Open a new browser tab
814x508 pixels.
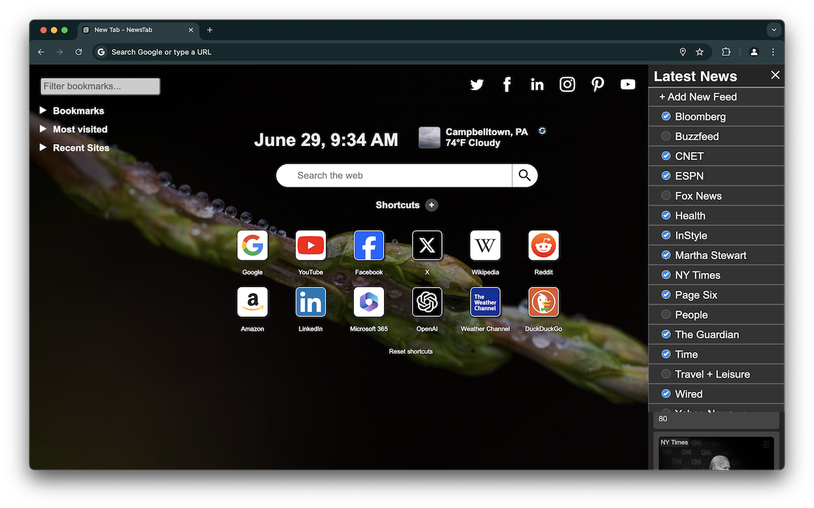coord(210,30)
